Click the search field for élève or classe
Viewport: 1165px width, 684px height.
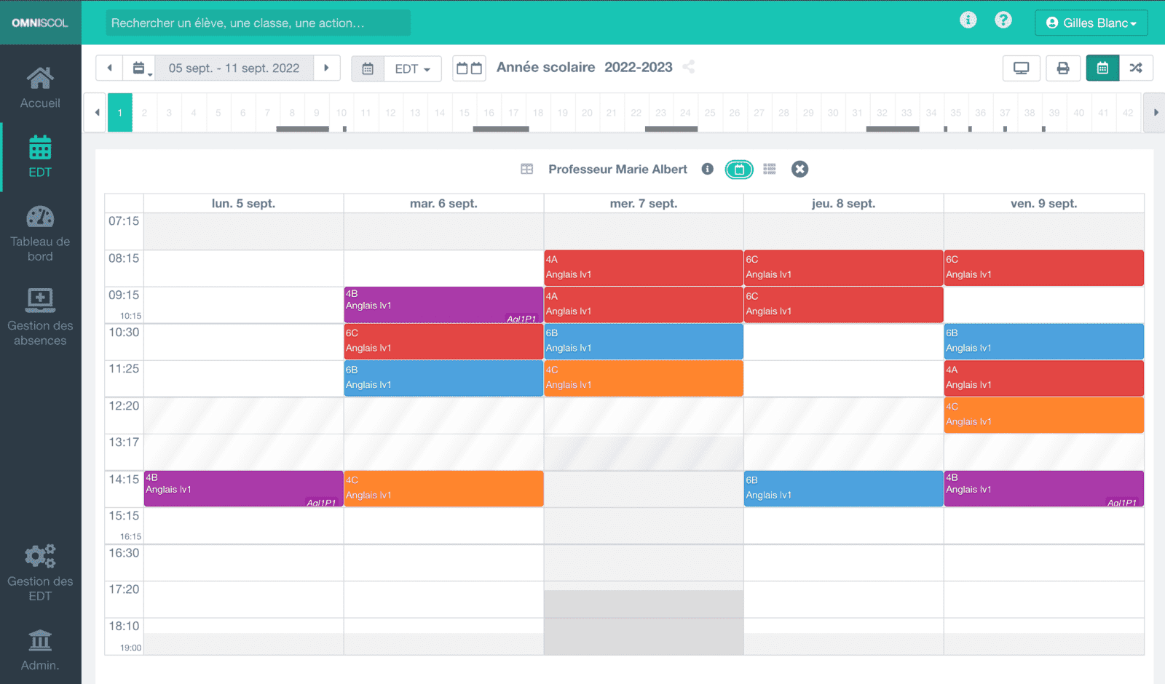pyautogui.click(x=258, y=23)
